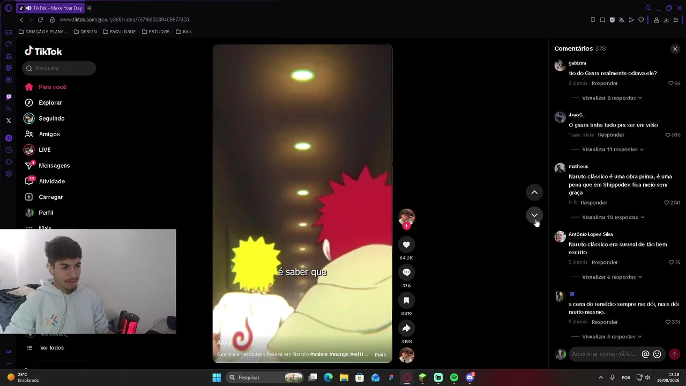Go back in browser history
The width and height of the screenshot is (686, 386).
pos(21,20)
